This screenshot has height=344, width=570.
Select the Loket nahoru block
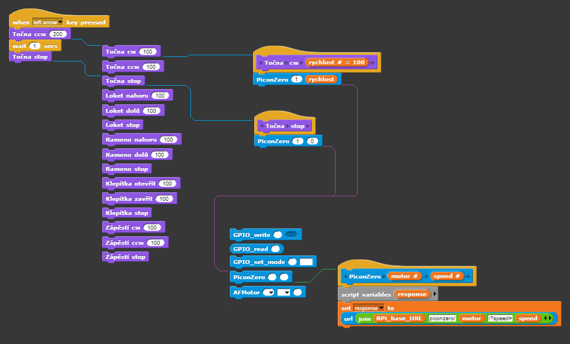coord(137,96)
